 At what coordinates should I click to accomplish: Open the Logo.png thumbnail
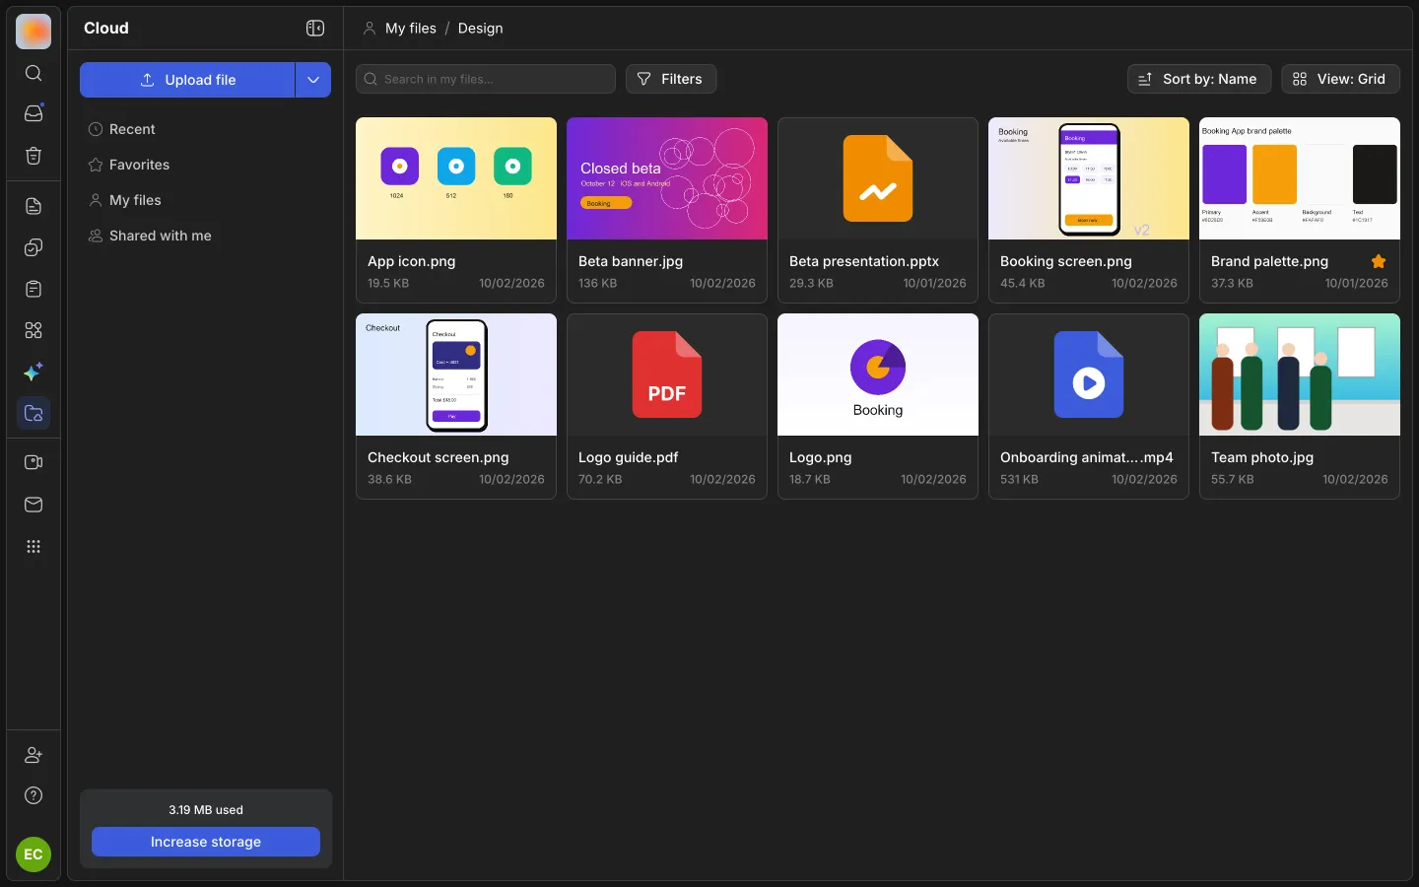[x=878, y=375]
